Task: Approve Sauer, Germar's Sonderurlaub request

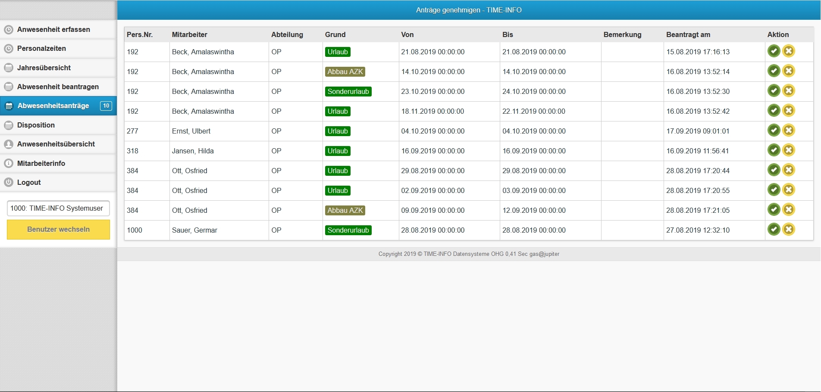Action: coord(774,230)
